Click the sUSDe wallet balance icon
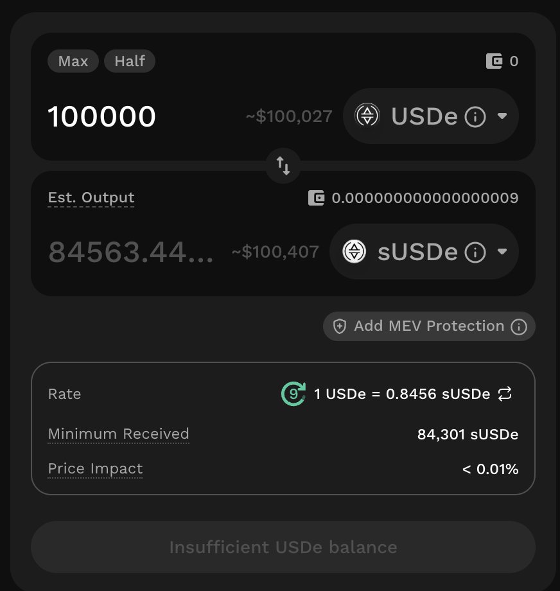 pyautogui.click(x=316, y=198)
